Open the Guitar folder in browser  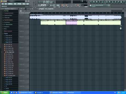click(x=7, y=88)
